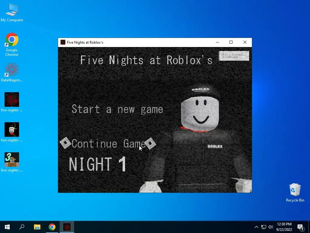Click the NIGHT 1 text
The height and width of the screenshot is (233, 310).
[x=97, y=164]
